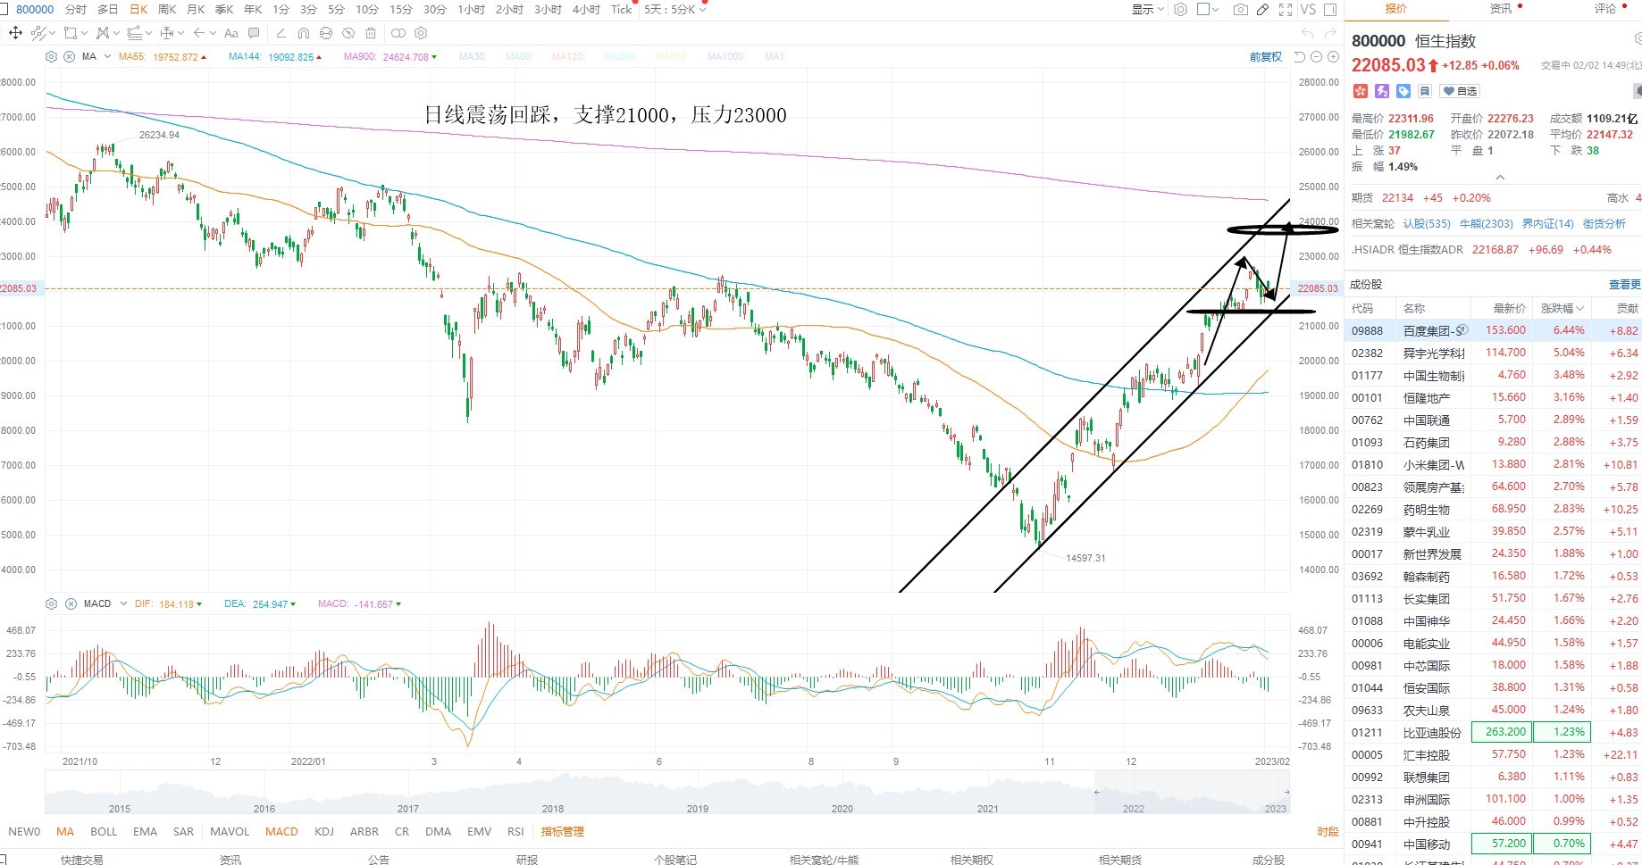This screenshot has width=1642, height=865.
Task: Click the 前复权 adjustment link
Action: tap(1265, 57)
